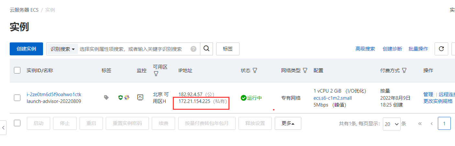Click the billing method filter icon

tap(404, 70)
